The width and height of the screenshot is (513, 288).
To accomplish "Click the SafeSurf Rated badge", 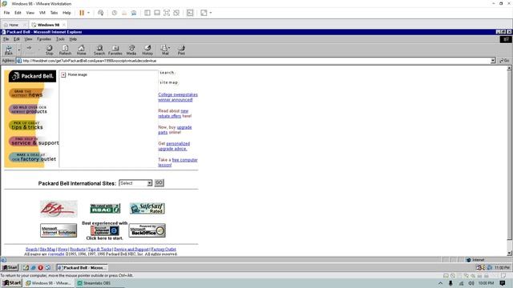I will tap(147, 208).
